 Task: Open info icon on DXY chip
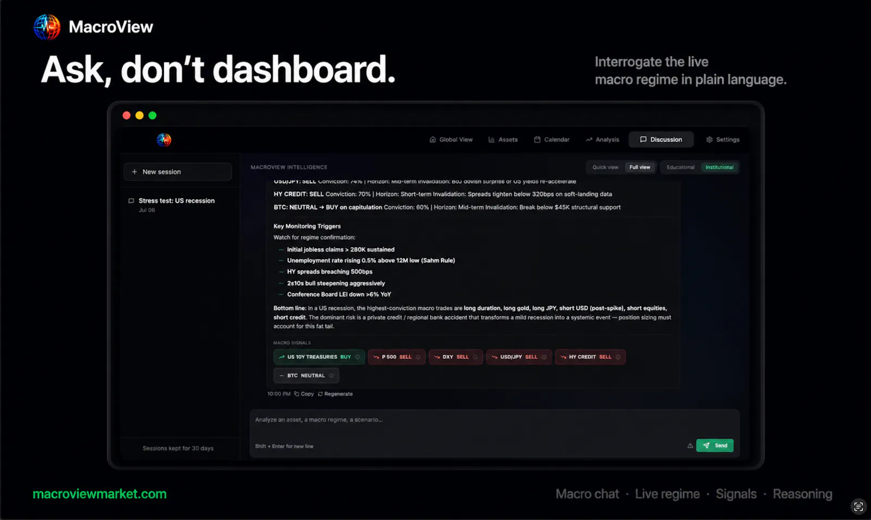click(475, 357)
